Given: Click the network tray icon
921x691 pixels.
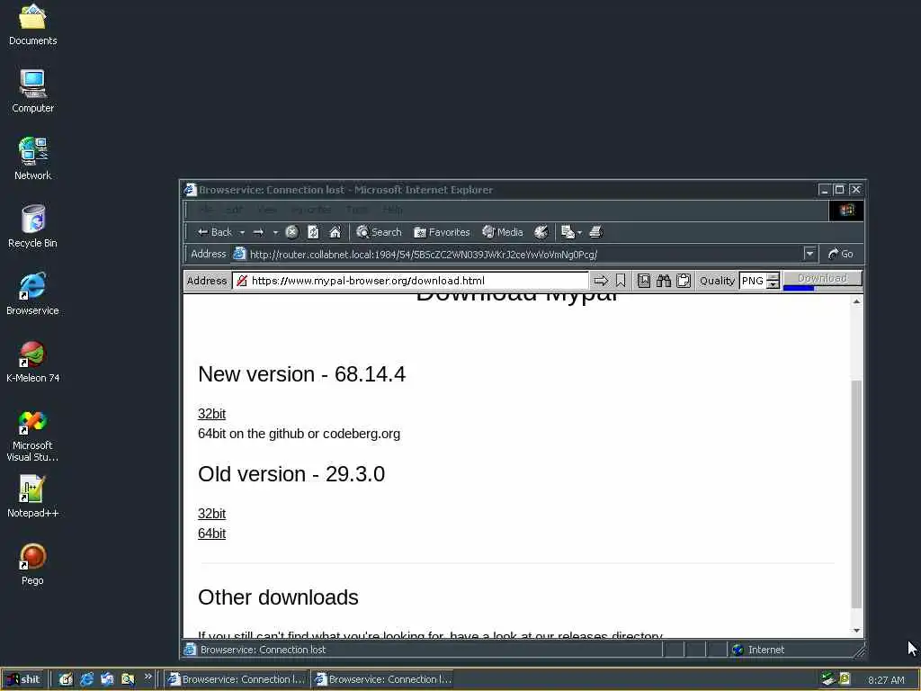Looking at the screenshot, I should click(828, 679).
